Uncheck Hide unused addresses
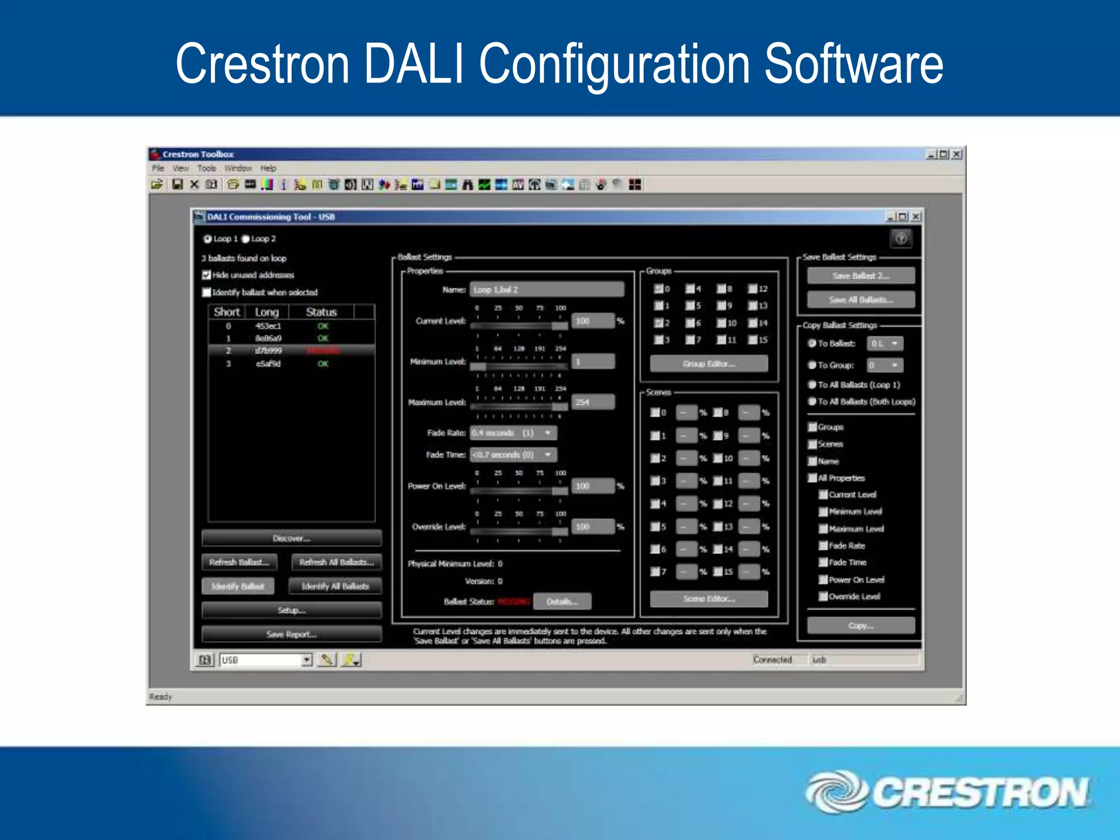1120x840 pixels. [207, 275]
